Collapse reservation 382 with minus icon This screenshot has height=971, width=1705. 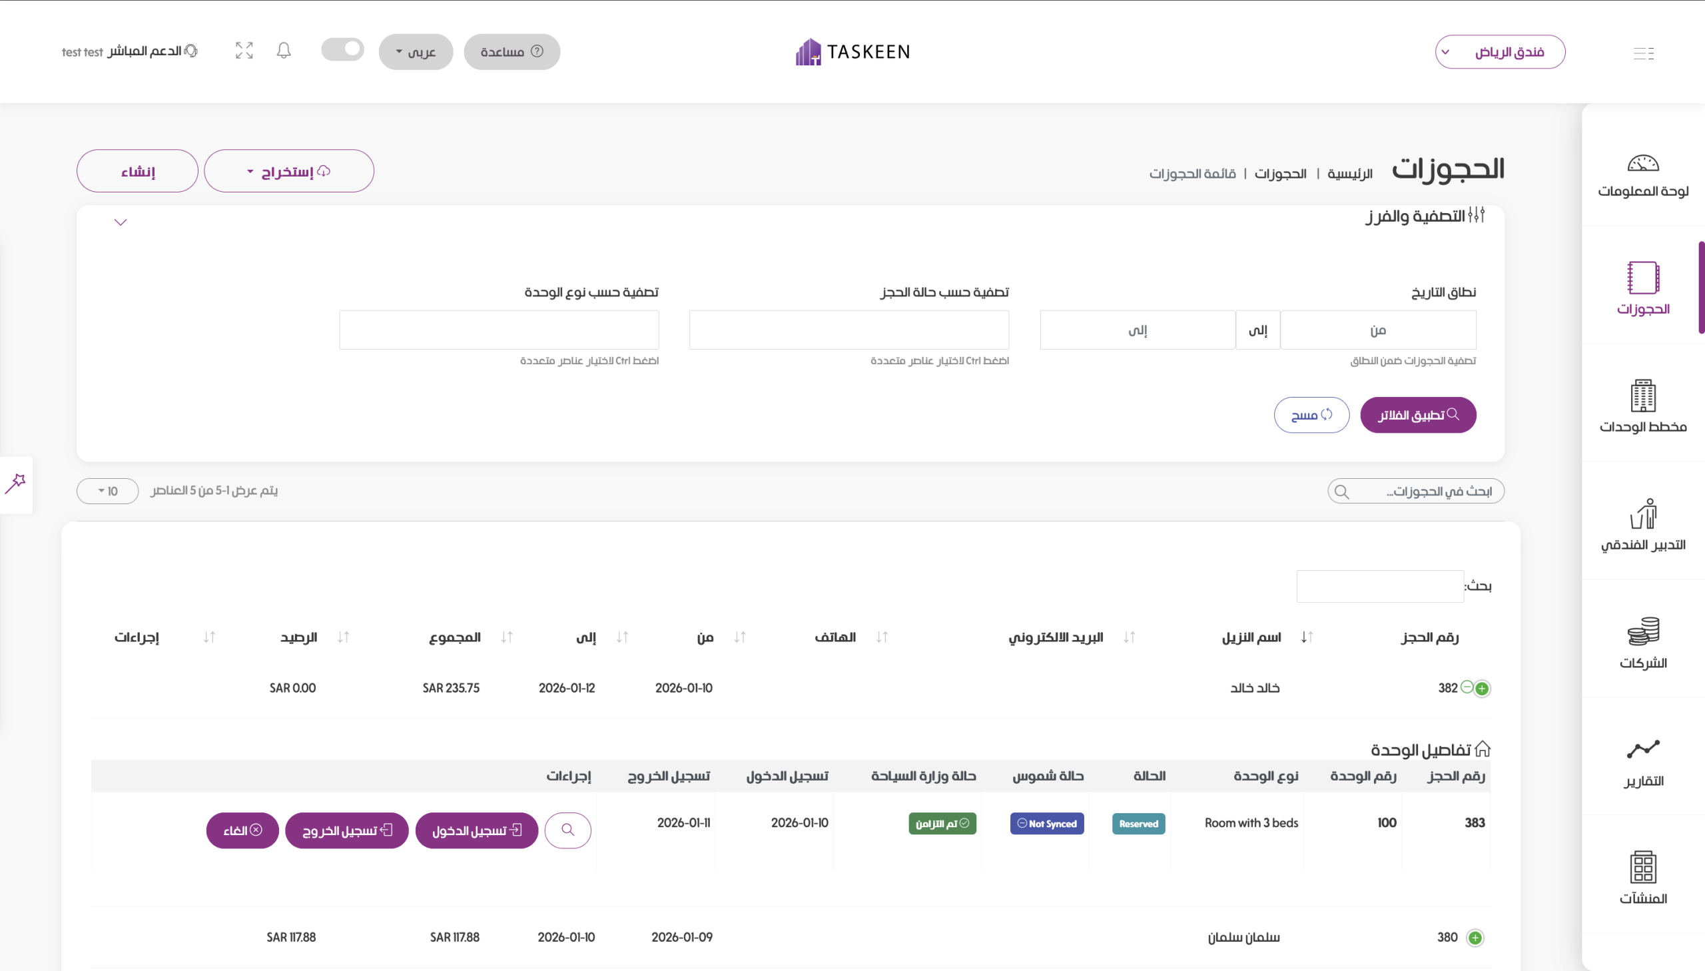[1467, 687]
